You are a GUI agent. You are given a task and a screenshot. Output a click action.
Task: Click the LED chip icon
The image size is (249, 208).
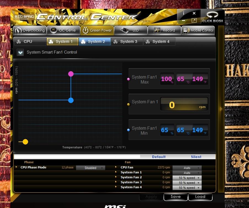pyautogui.click(x=125, y=30)
